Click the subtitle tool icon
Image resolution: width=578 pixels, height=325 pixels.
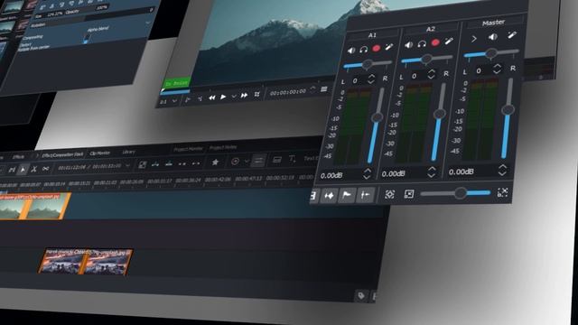276,160
